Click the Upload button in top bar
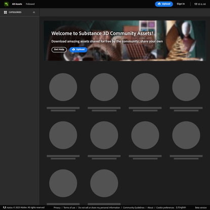 (x=164, y=4)
